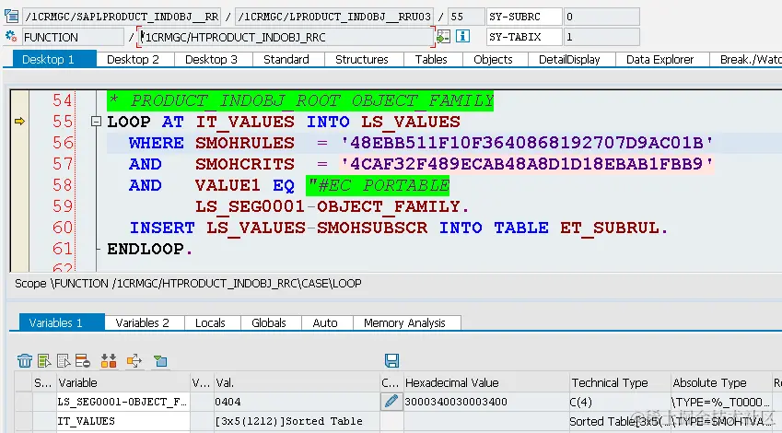Click the Technical Type column header

pos(620,382)
